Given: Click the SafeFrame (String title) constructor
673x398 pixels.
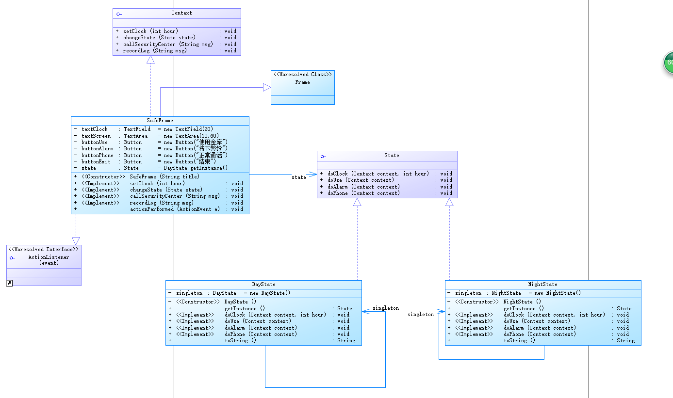Looking at the screenshot, I should point(137,177).
